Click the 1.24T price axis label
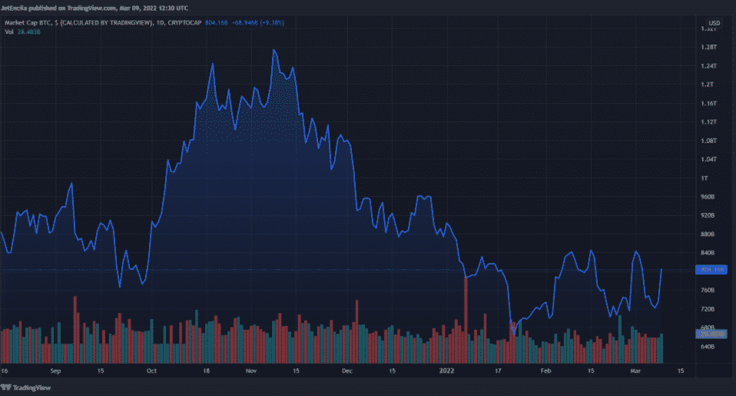736x396 pixels. point(708,66)
